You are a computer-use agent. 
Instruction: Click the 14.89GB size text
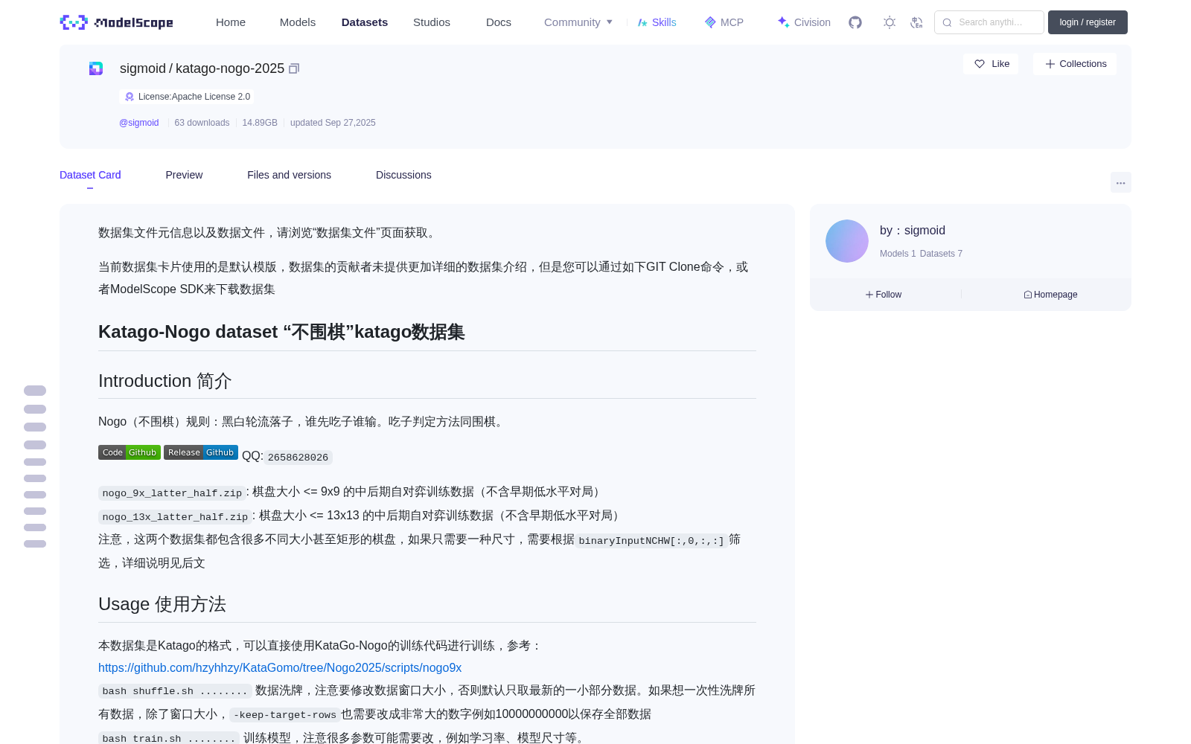[260, 123]
